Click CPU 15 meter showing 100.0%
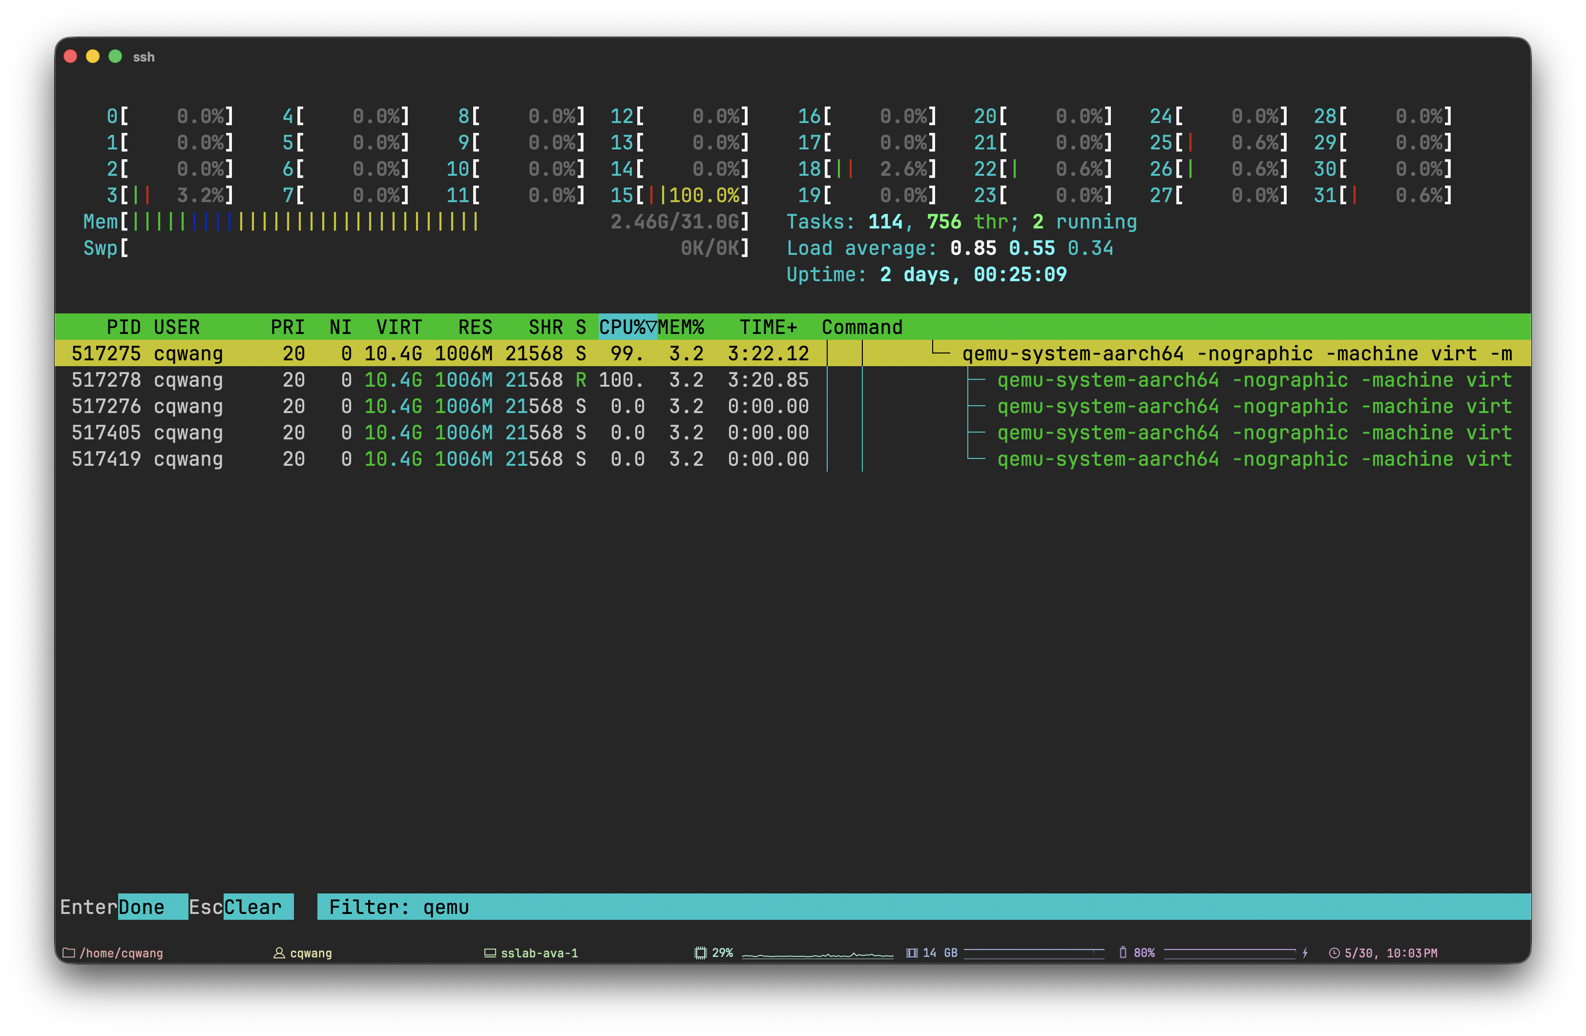The height and width of the screenshot is (1036, 1586). point(680,195)
